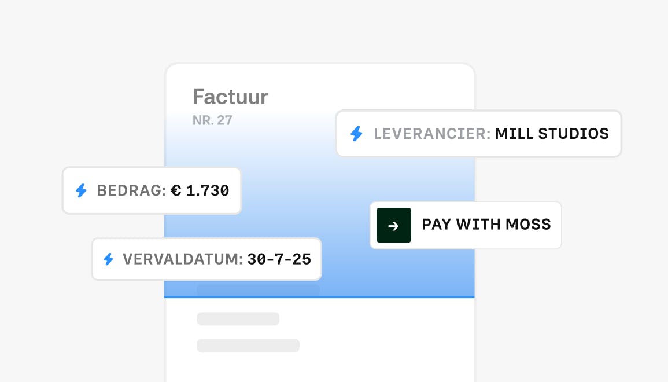Click the longer gray placeholder bar at bottom
Screen dimensions: 668x382
248,346
